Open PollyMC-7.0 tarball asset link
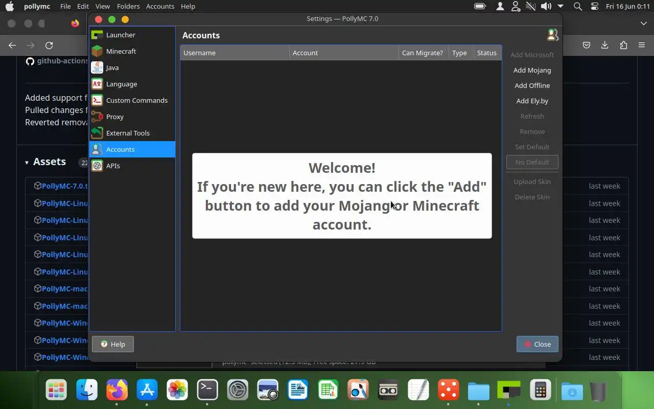This screenshot has height=409, width=654. pos(65,186)
